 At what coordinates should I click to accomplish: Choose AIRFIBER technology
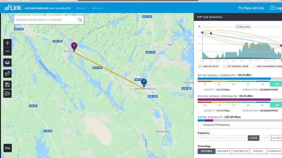(x=206, y=151)
